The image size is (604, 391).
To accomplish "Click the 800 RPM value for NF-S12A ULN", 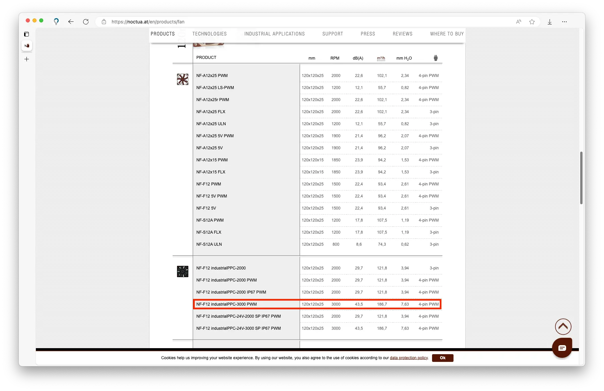I will click(336, 244).
